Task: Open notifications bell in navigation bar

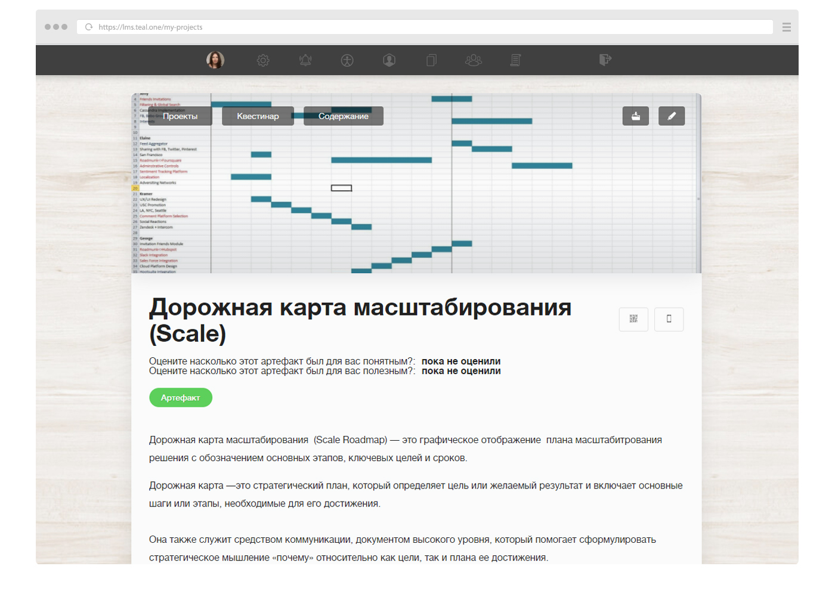Action: click(305, 60)
